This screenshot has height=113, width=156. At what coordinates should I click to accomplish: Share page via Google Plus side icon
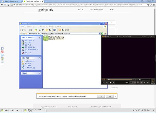[2, 52]
